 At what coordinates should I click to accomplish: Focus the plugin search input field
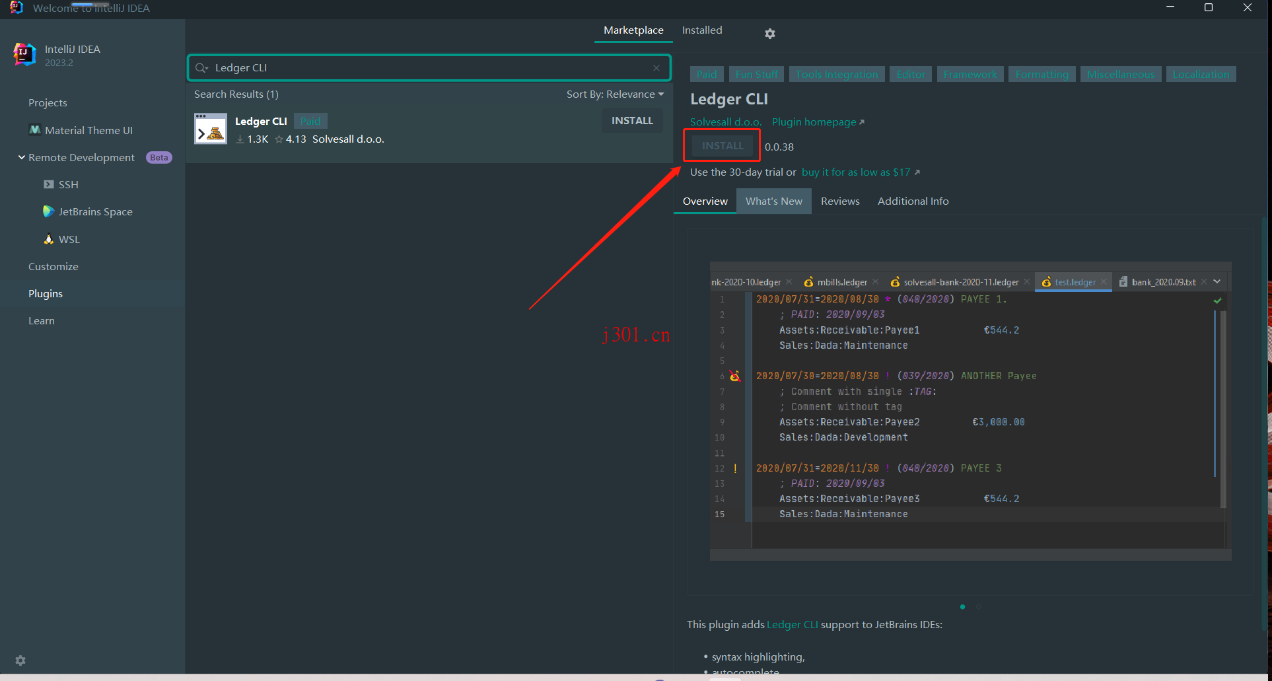pos(429,68)
